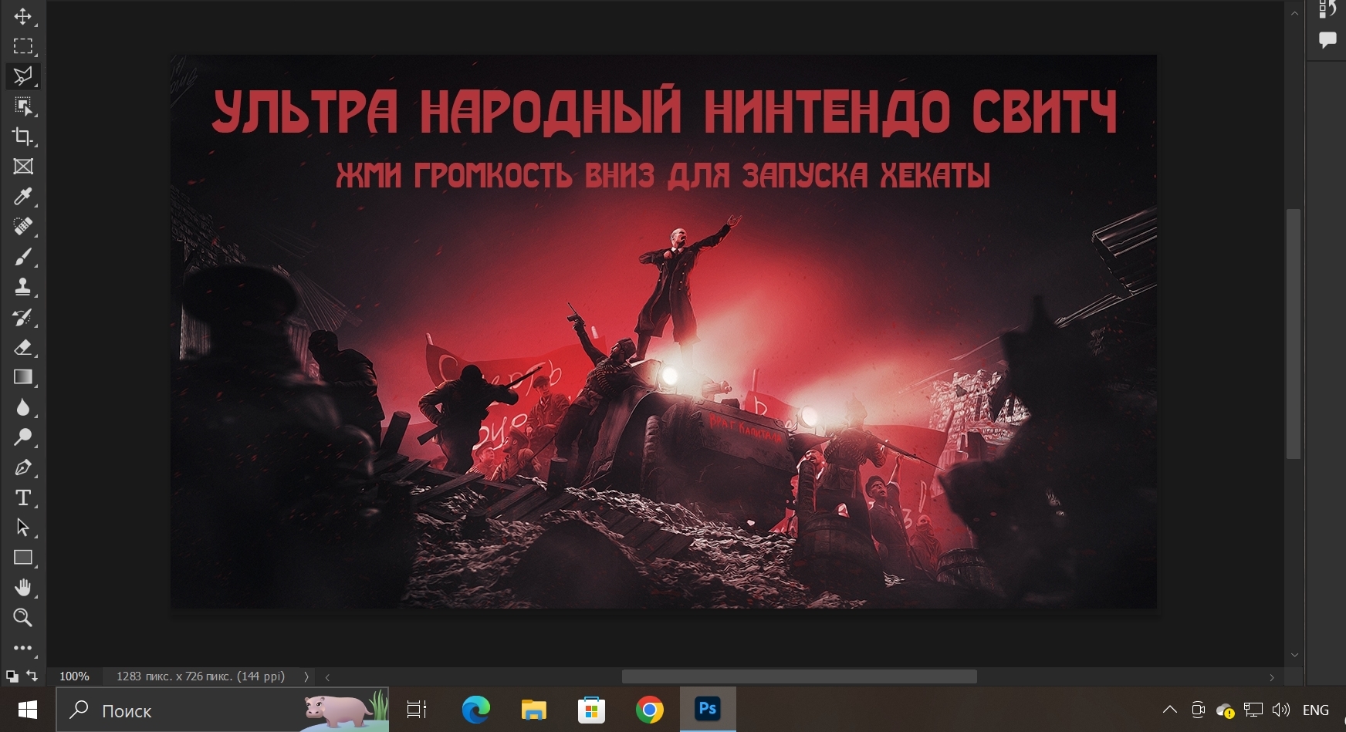
Task: Click the vertical scrollbar up arrow
Action: 1294,12
